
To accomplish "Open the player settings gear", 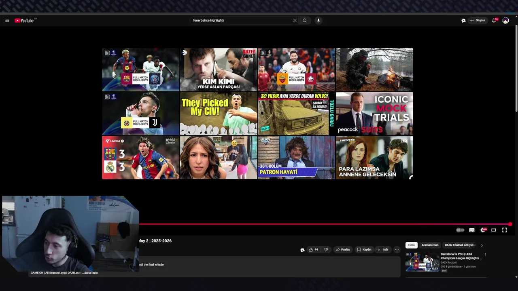I will [483, 230].
